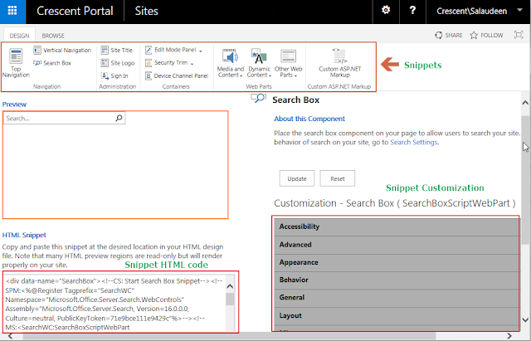This screenshot has width=531, height=341.
Task: Expand the Layout customization section
Action: point(397,315)
